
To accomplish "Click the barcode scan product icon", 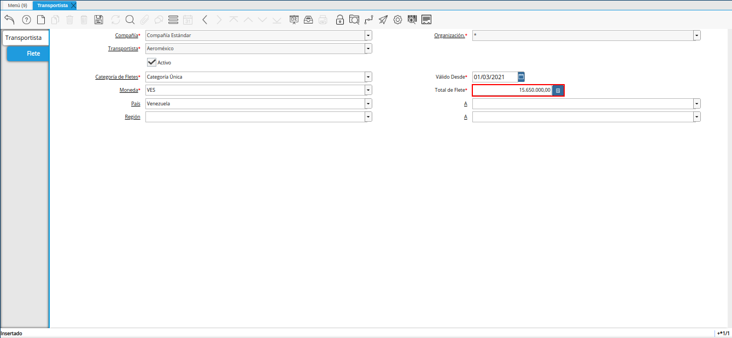I will tap(412, 20).
